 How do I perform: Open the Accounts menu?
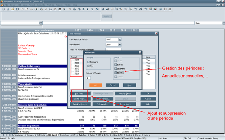[41, 5]
